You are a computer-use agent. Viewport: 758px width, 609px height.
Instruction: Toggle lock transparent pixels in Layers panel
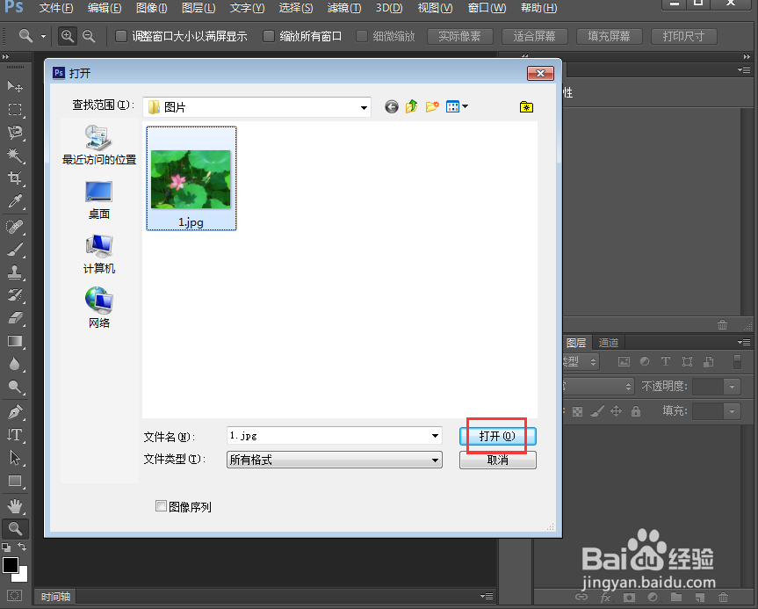coord(577,411)
